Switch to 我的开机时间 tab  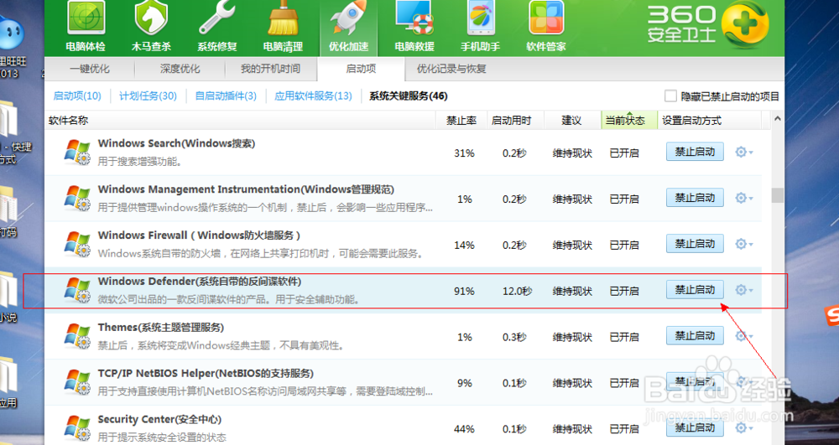tap(270, 69)
